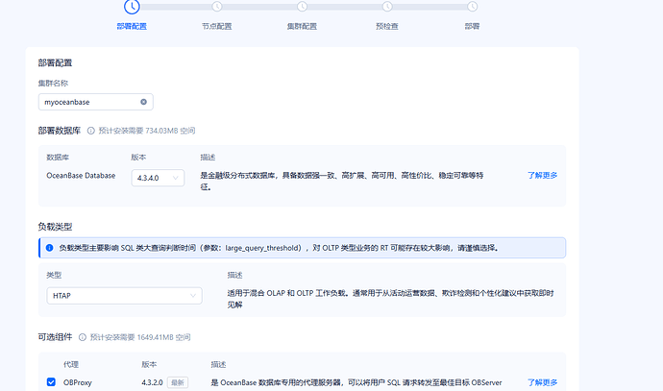663x391 pixels.
Task: Open 了解更多 link for OBProxy
Action: point(543,382)
